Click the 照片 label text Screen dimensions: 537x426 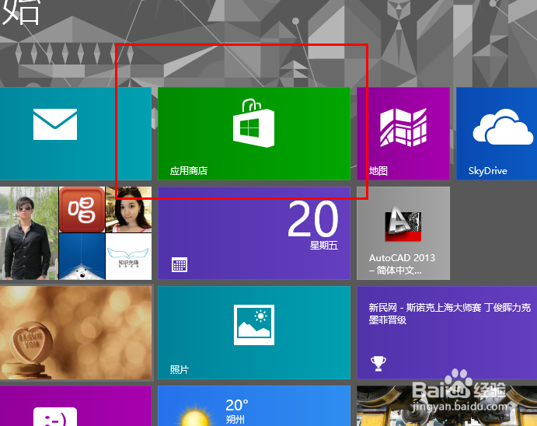(x=179, y=369)
